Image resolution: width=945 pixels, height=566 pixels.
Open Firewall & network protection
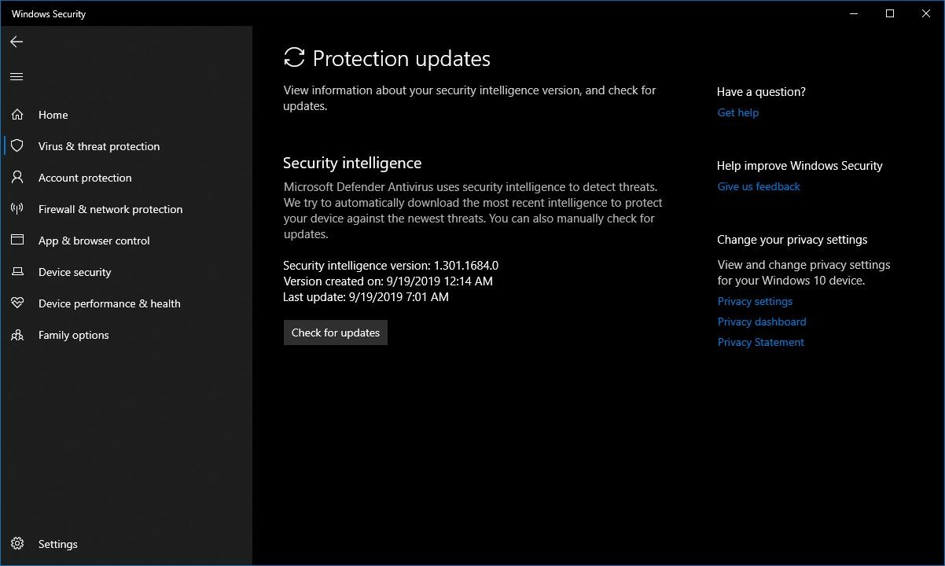111,209
